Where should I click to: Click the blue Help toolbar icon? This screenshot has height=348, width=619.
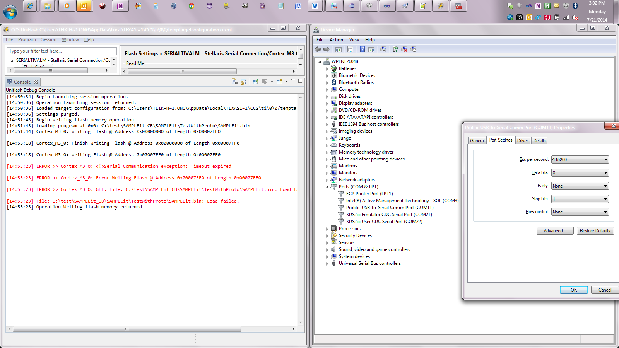362,49
